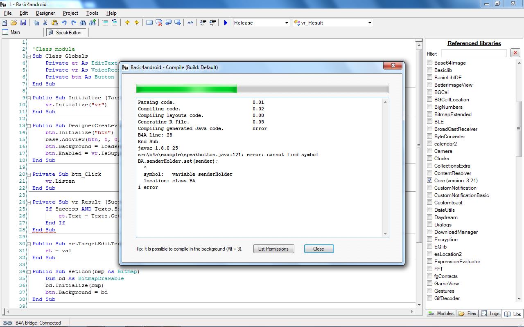Open the Help menu
Viewport: 524px width, 327px height.
[x=111, y=13]
